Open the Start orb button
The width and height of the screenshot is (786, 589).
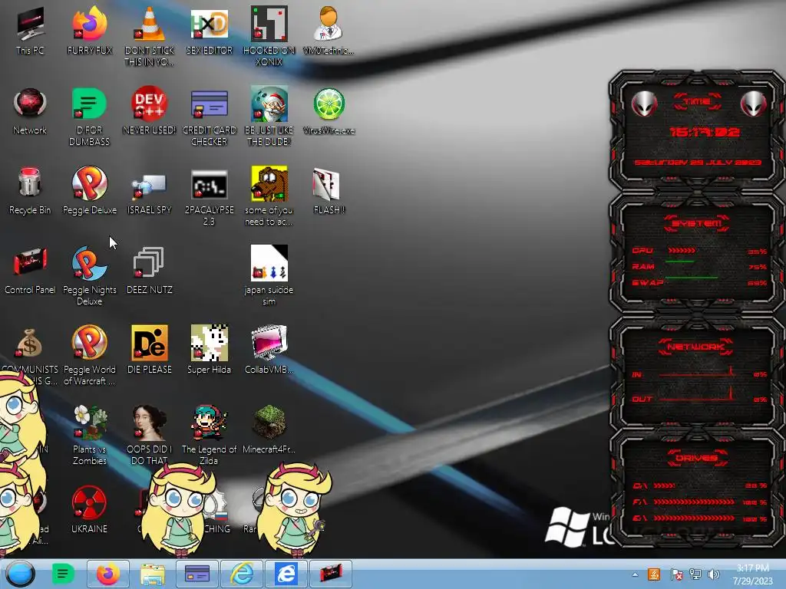click(21, 574)
